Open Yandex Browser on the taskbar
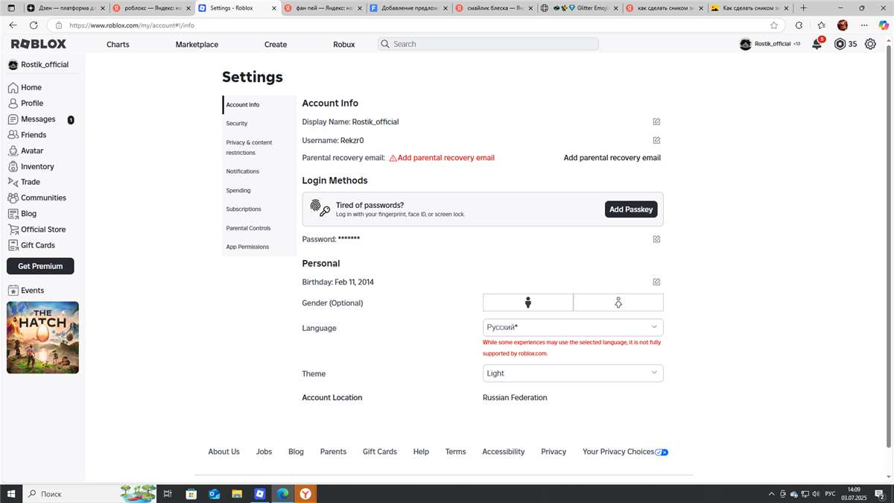 tap(305, 493)
